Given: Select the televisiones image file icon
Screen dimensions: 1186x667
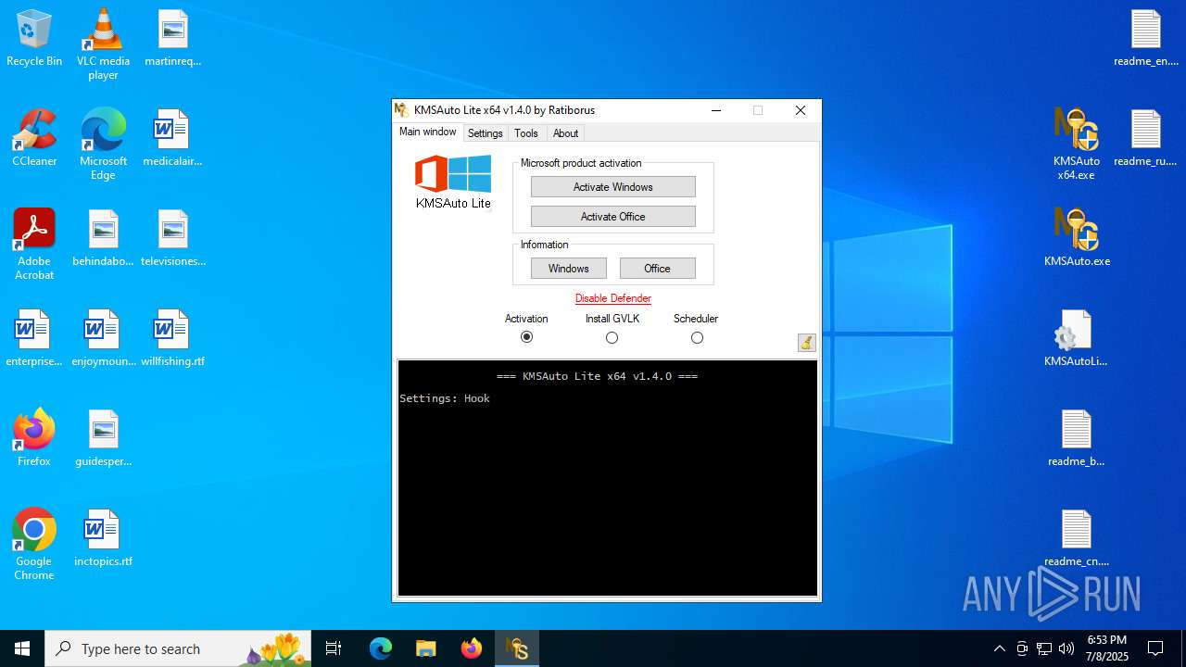Looking at the screenshot, I should click(x=172, y=239).
